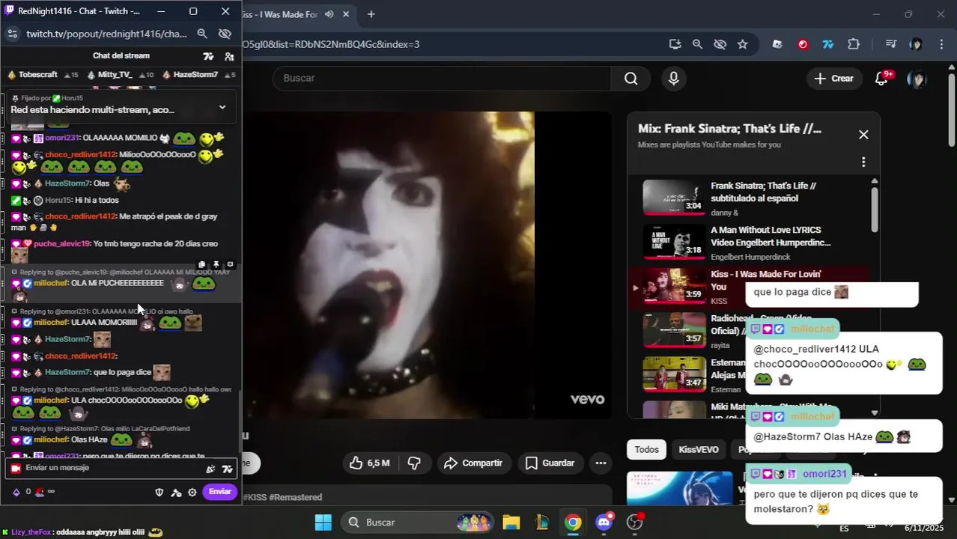957x539 pixels.
Task: Open YouTube account avatar menu
Action: [x=916, y=79]
